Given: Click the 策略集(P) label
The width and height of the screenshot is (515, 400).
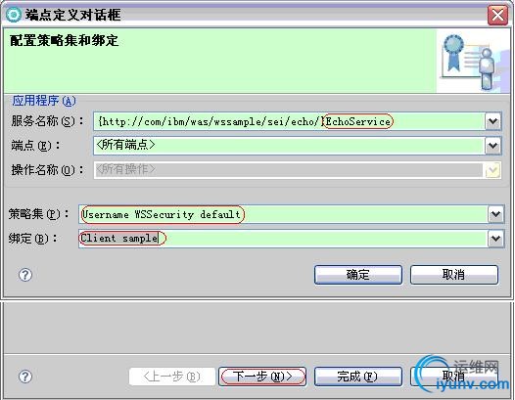Looking at the screenshot, I should (x=39, y=214).
